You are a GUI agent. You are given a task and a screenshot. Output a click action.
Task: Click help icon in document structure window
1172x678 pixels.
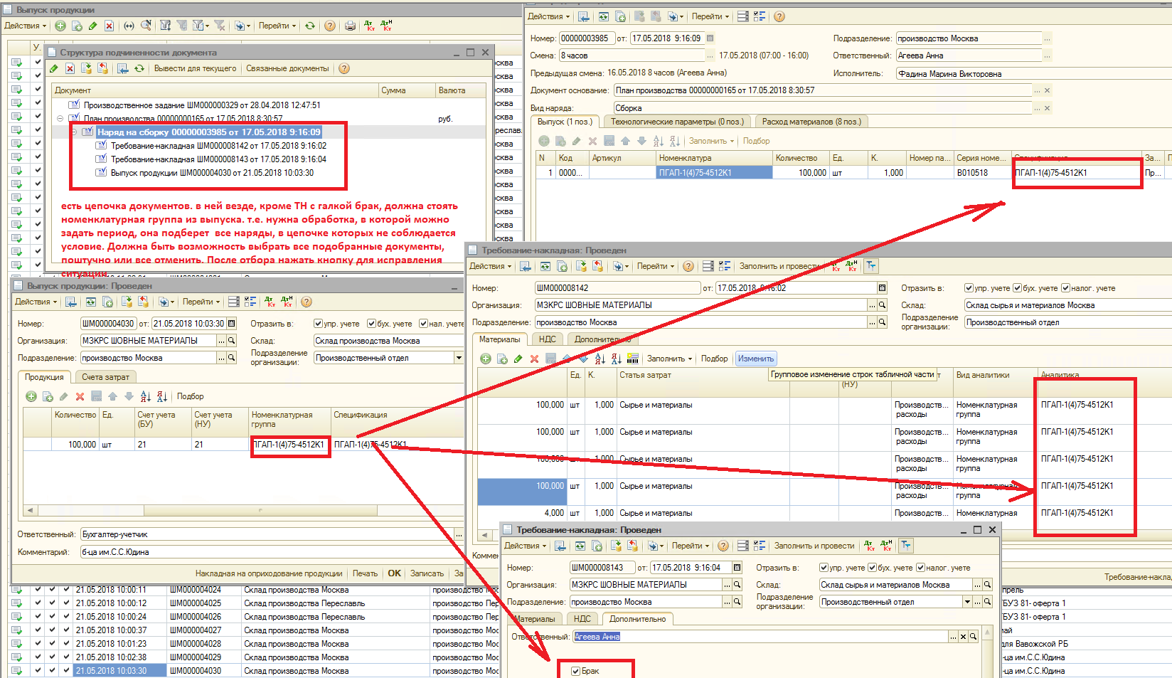coord(344,68)
